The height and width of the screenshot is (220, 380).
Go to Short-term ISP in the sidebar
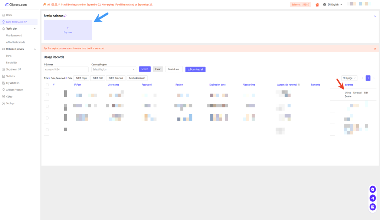(x=13, y=69)
